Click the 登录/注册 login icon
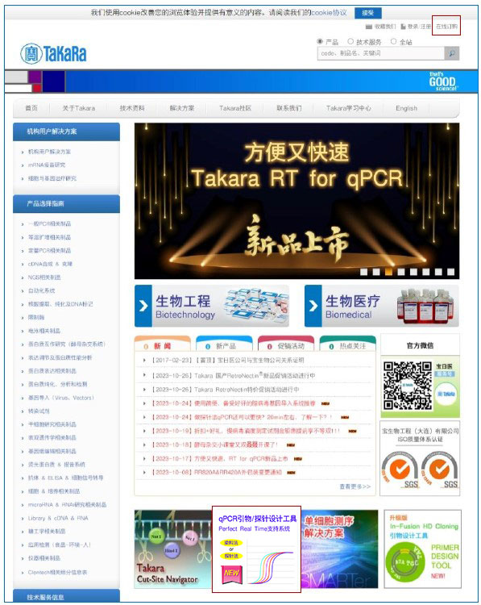The image size is (481, 605). (403, 27)
